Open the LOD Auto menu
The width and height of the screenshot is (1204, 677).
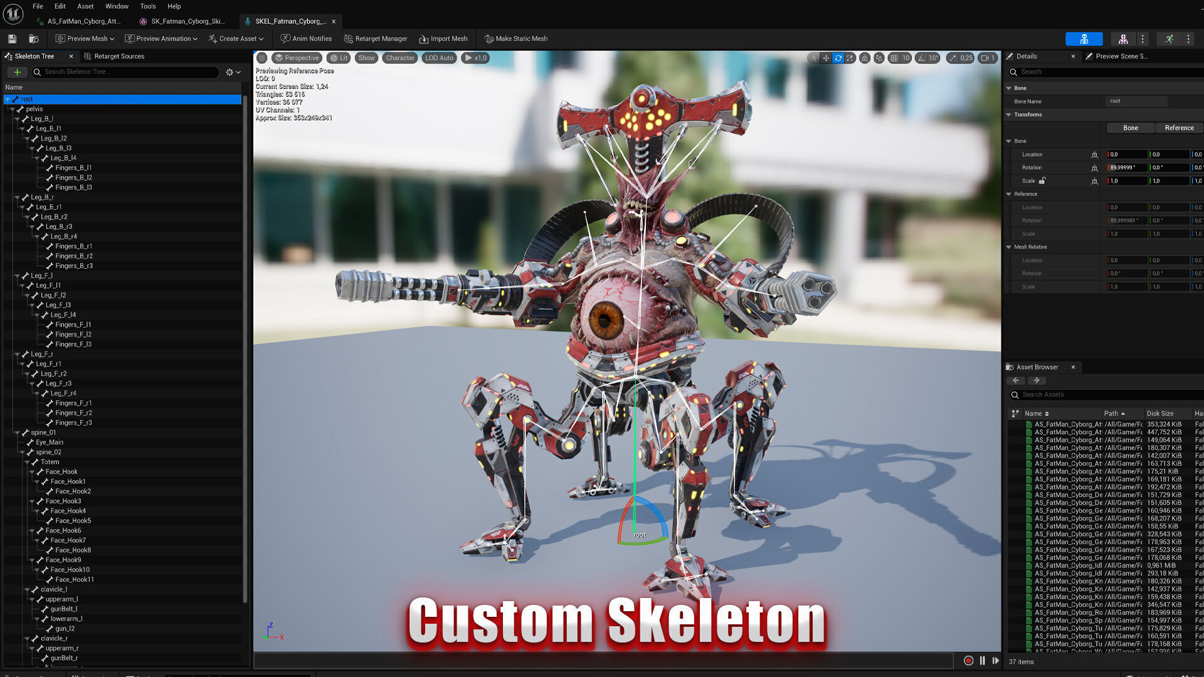(439, 58)
